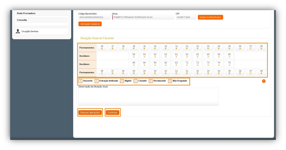Click the Observação da Situação Atual text area

148,97
